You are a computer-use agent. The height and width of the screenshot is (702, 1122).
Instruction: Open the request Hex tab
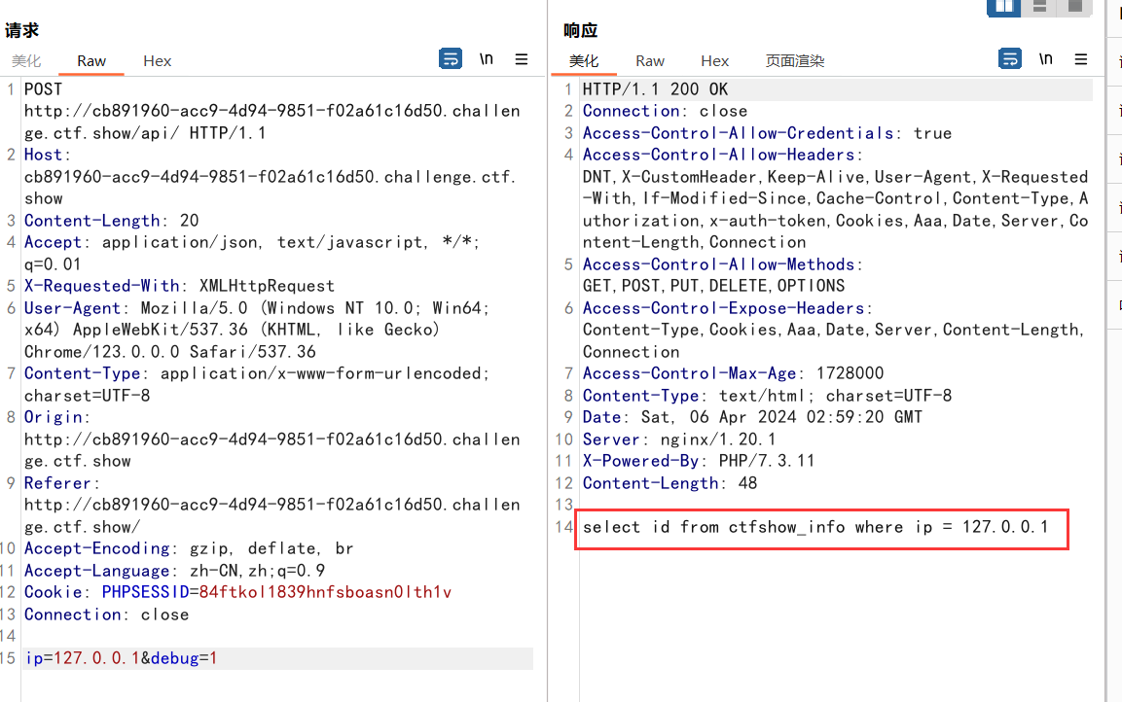(x=157, y=60)
